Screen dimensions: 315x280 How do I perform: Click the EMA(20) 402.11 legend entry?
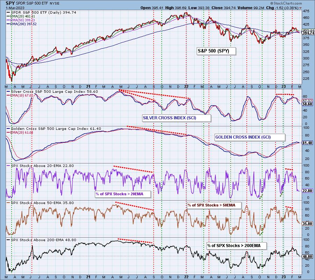pyautogui.click(x=21, y=16)
